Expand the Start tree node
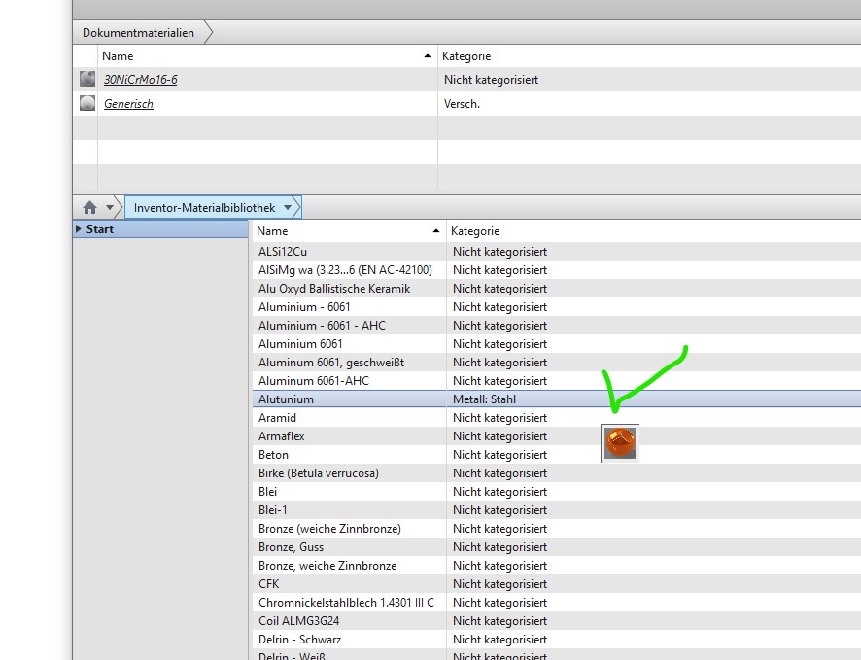Viewport: 861px width, 660px height. (78, 229)
